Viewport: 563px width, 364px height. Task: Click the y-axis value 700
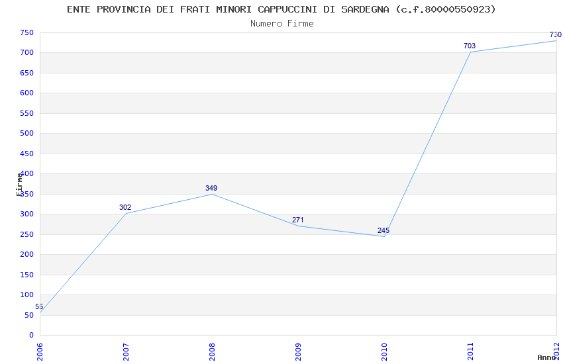[27, 53]
